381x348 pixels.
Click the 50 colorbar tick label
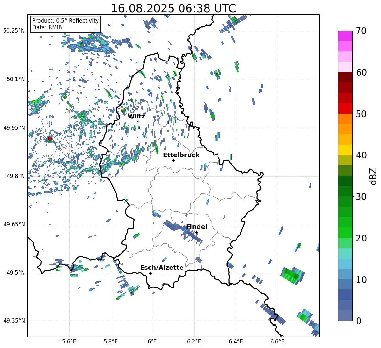click(361, 114)
